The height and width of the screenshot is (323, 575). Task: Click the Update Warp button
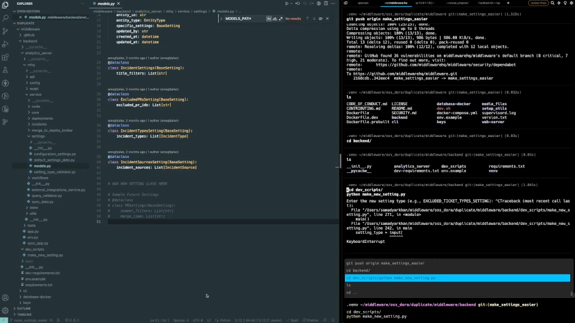[x=538, y=3]
